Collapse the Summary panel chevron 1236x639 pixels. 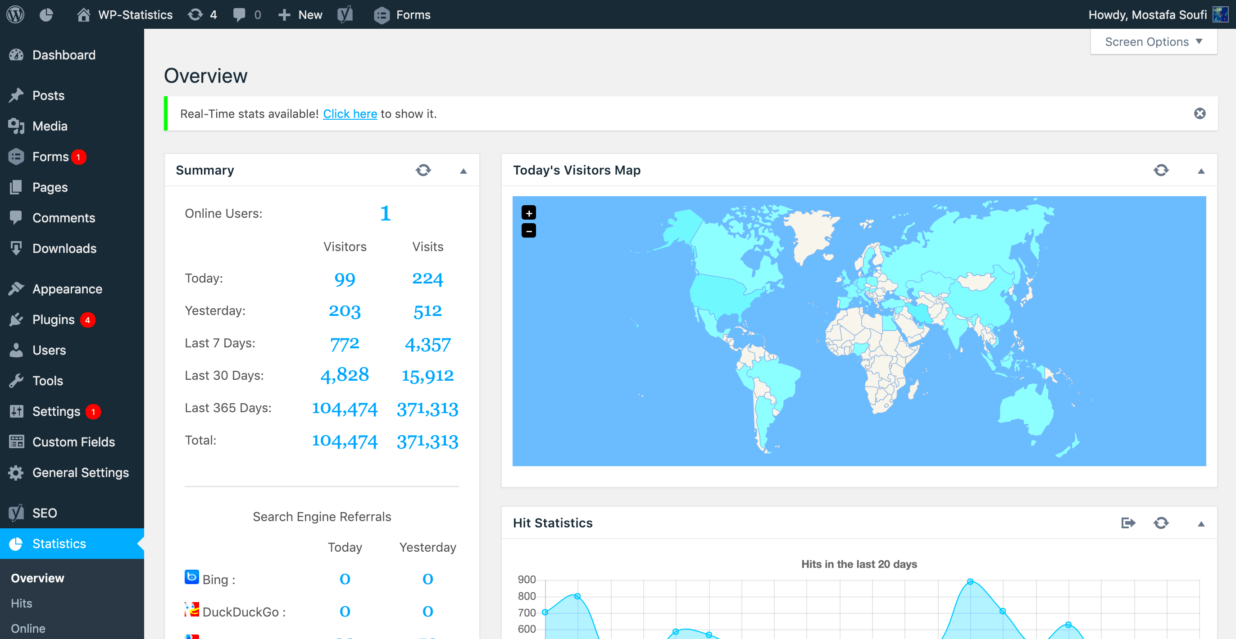[463, 171]
